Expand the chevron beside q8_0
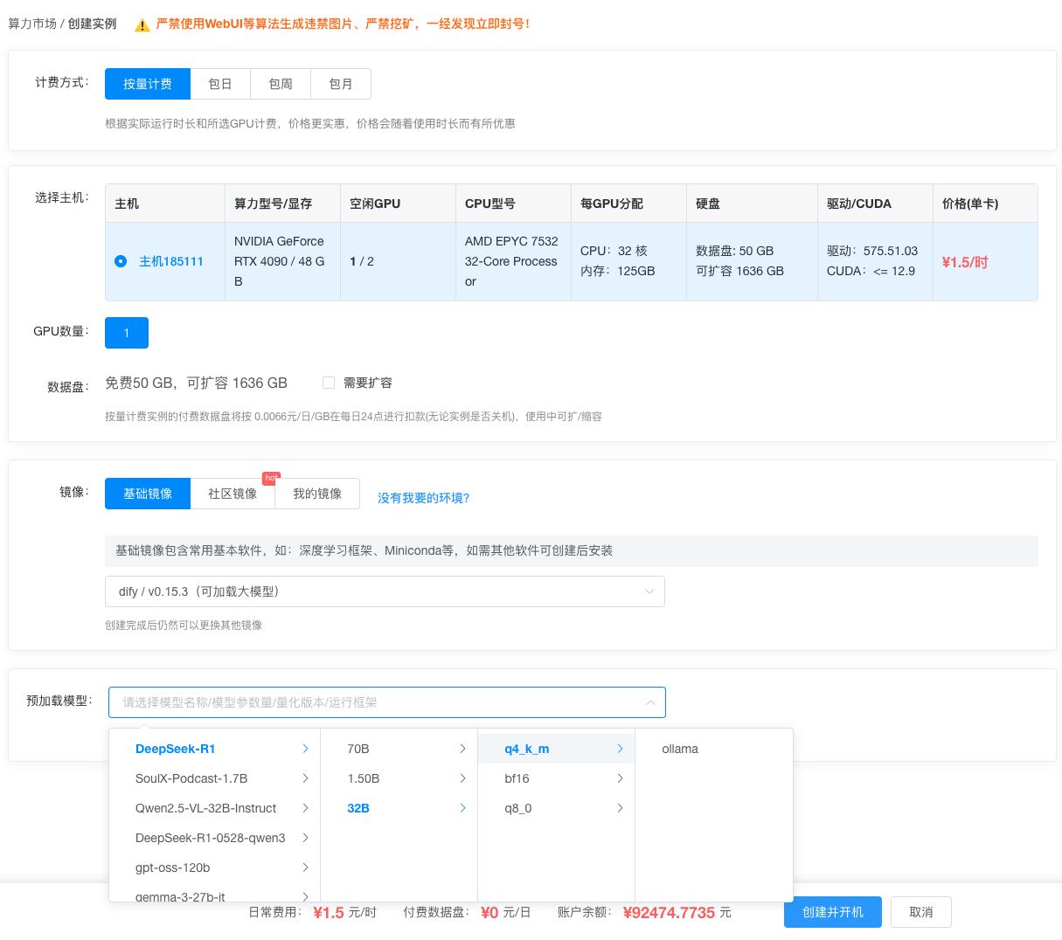1062x940 pixels. click(x=620, y=808)
